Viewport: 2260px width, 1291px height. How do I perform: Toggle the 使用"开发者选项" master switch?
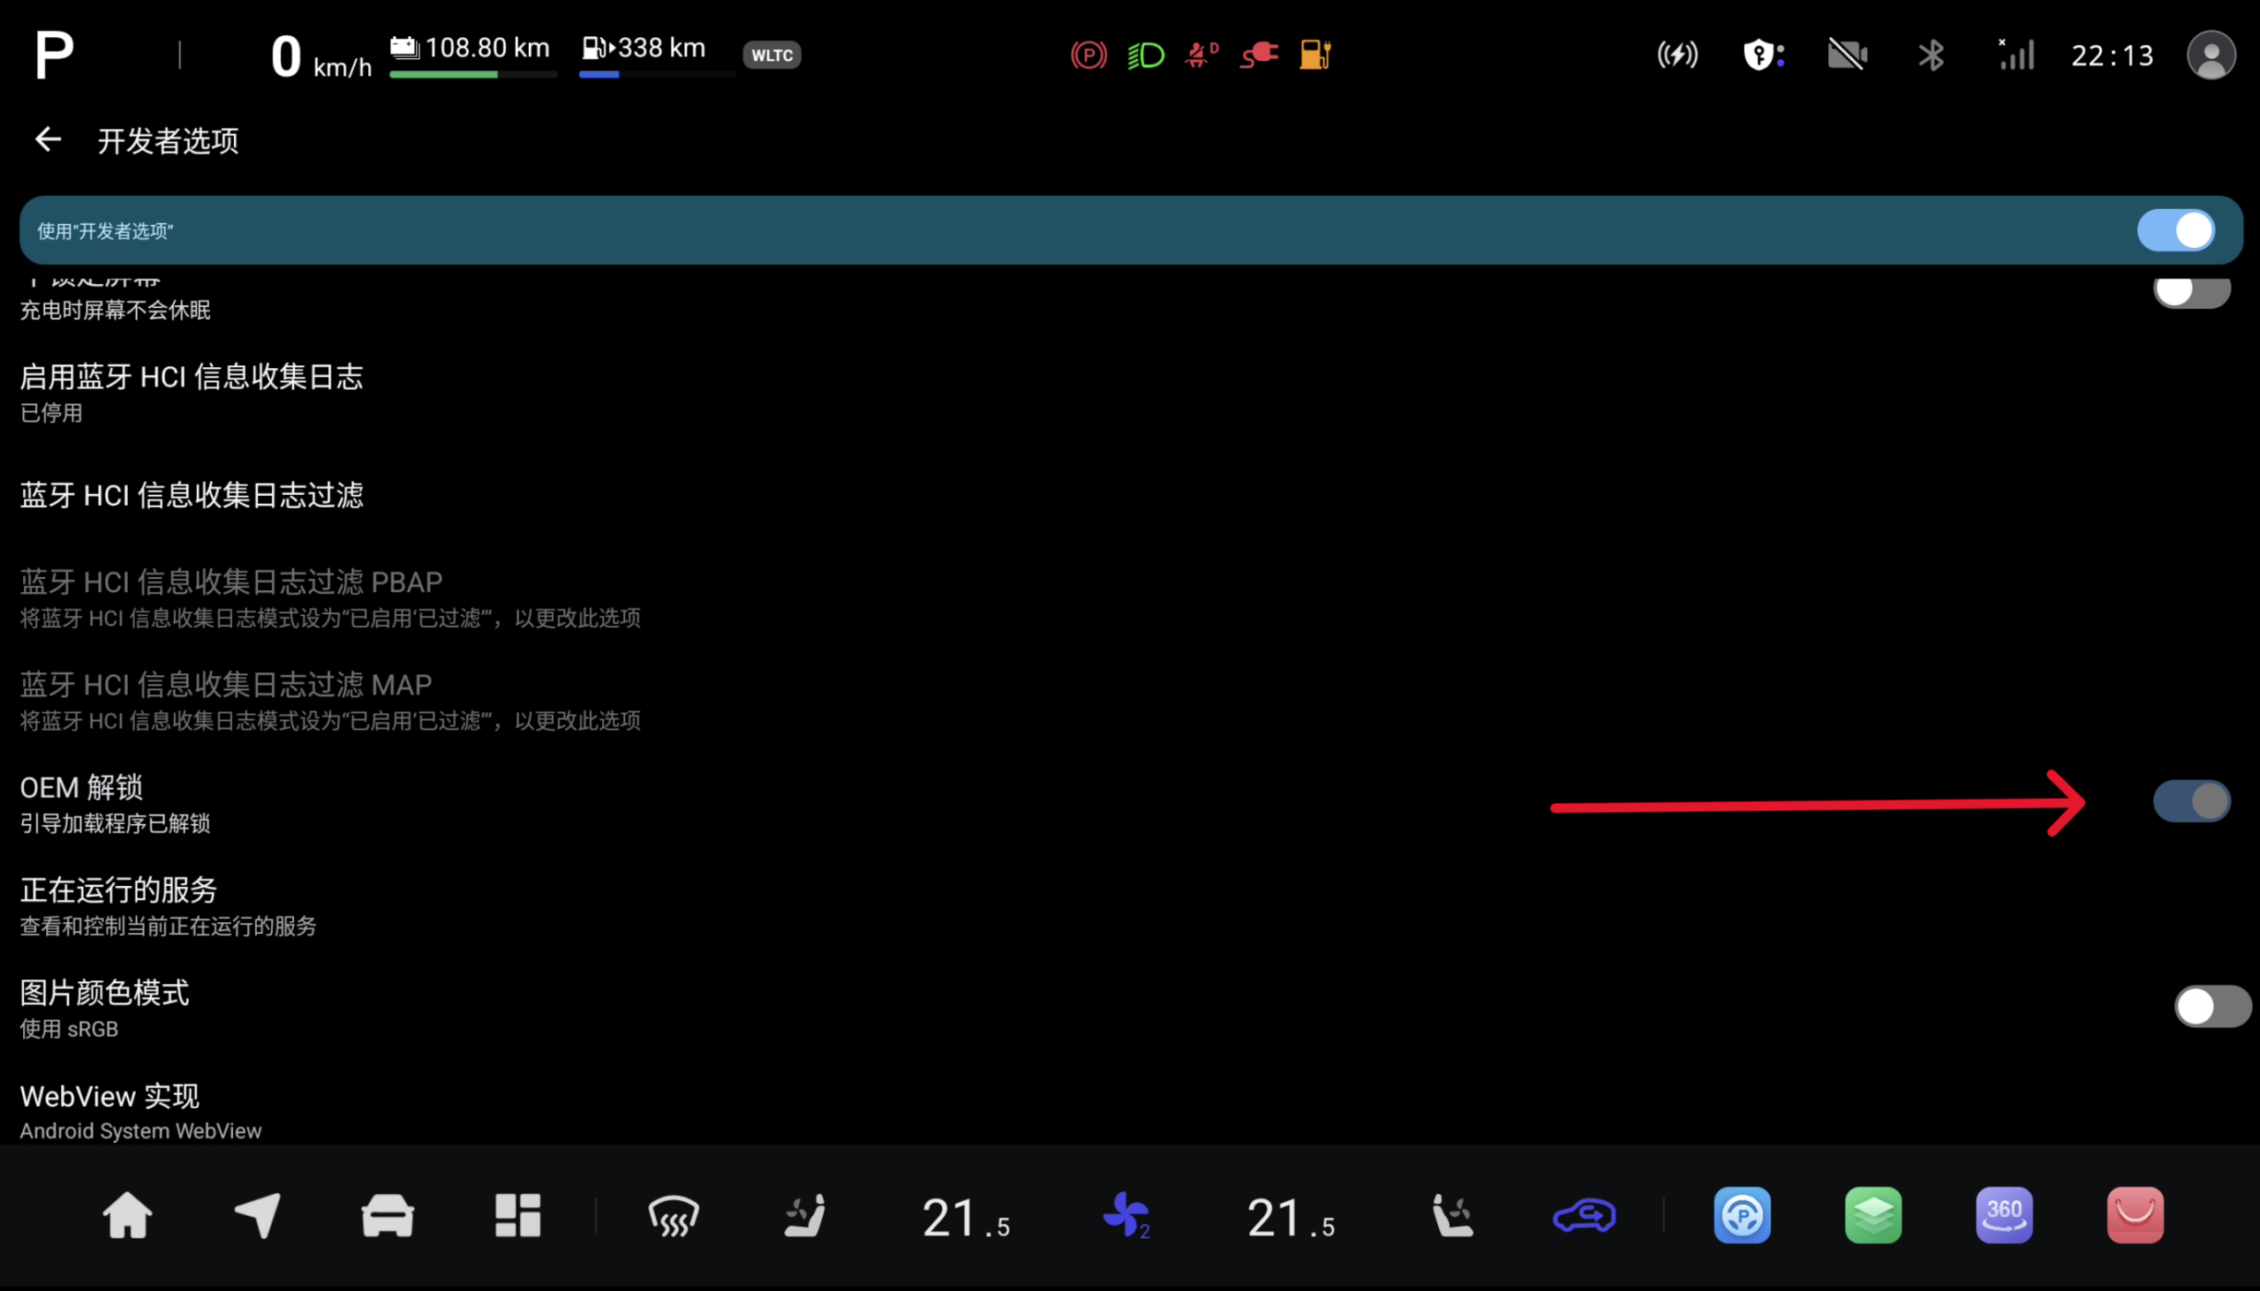point(2176,230)
